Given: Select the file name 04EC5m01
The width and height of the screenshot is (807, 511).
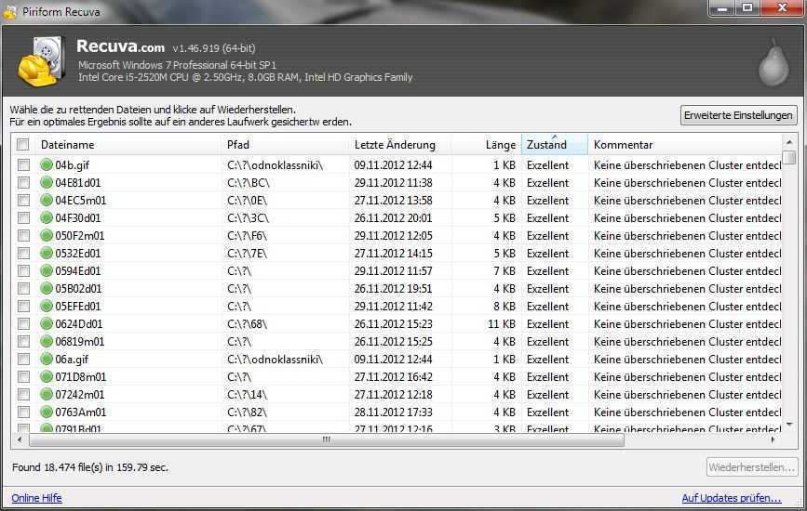Looking at the screenshot, I should (80, 201).
